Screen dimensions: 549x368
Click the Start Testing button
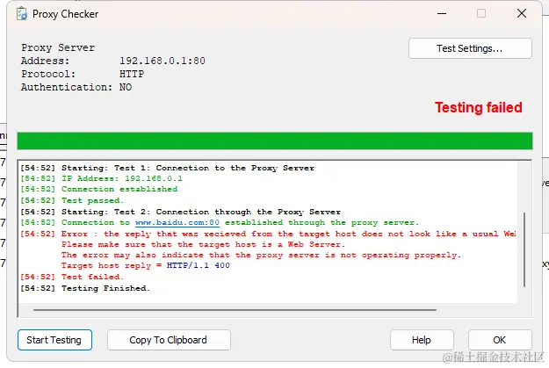pos(54,340)
